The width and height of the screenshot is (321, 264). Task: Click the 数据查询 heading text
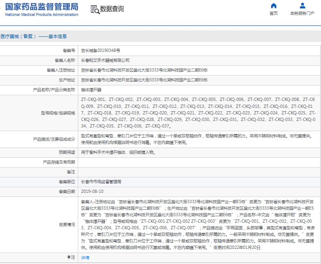[x=112, y=9]
